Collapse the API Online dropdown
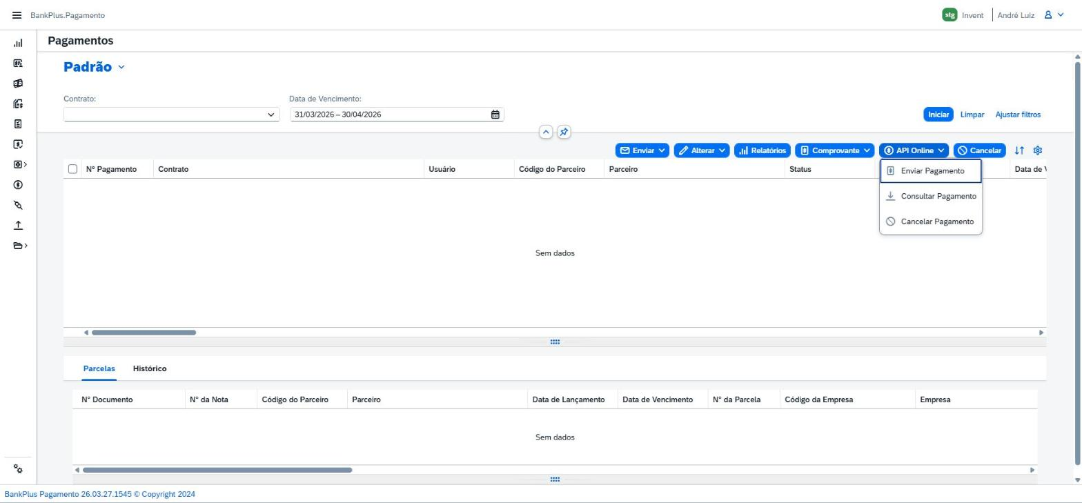The image size is (1082, 503). click(x=914, y=150)
